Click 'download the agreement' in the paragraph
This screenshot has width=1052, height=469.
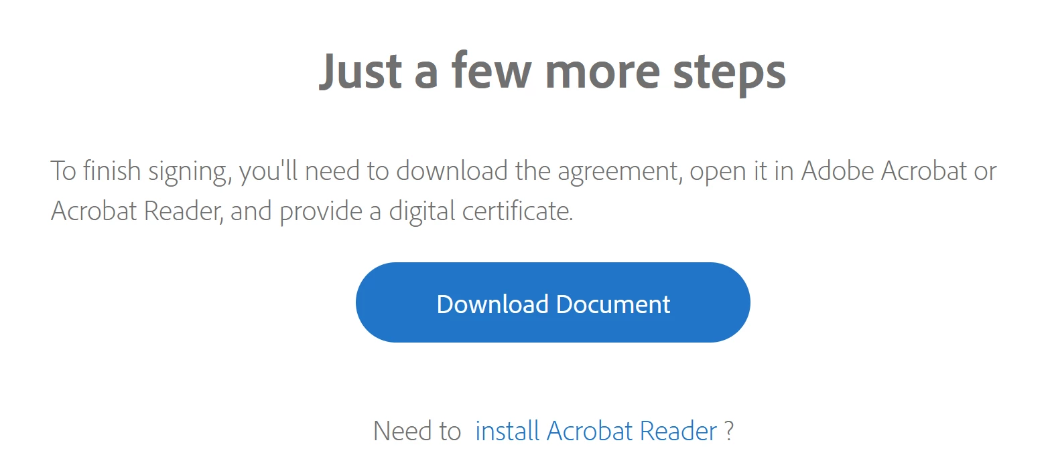click(538, 171)
